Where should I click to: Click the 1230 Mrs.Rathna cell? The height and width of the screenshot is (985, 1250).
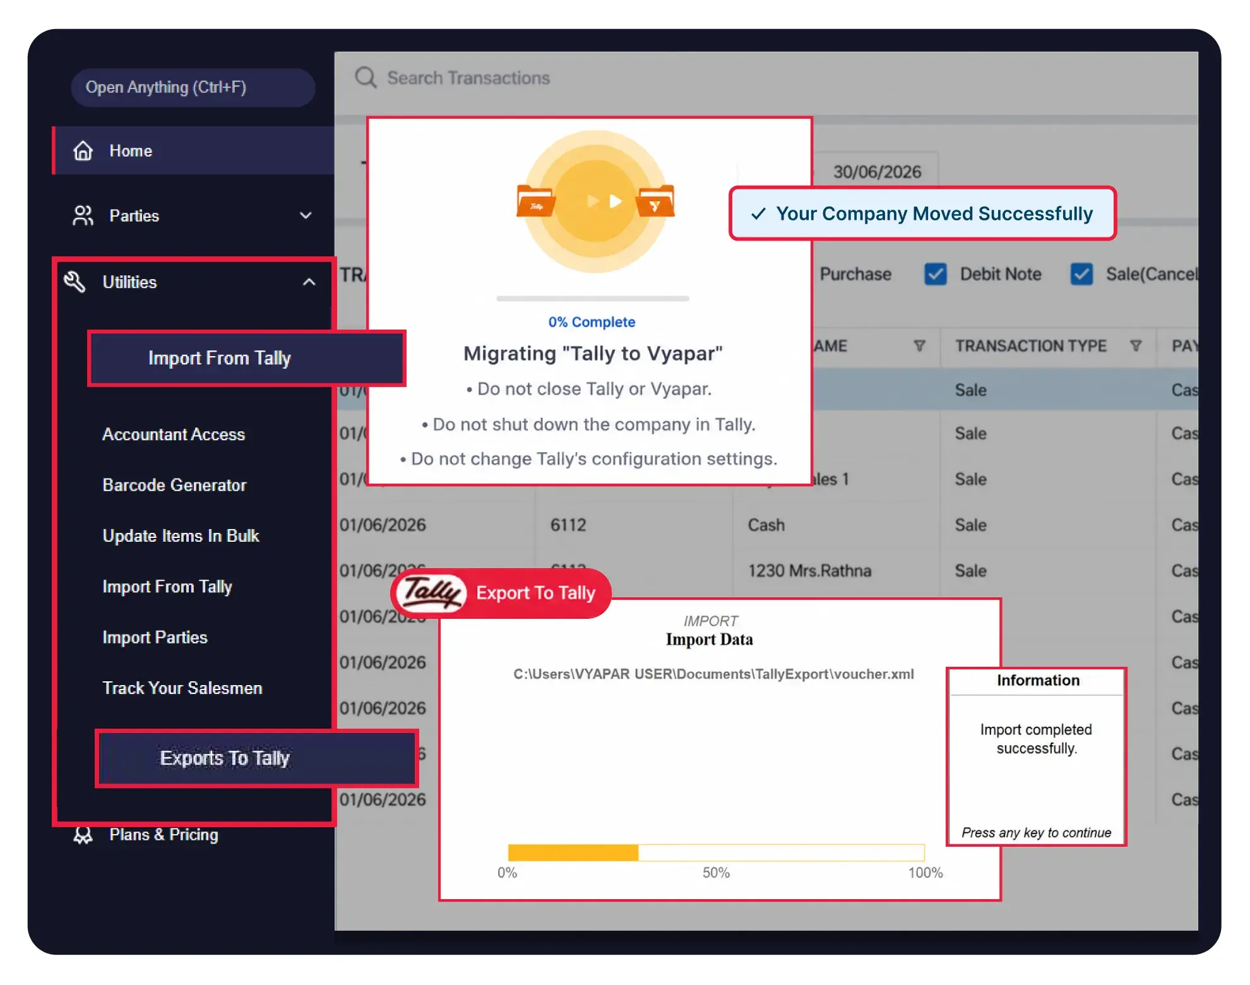tap(809, 571)
